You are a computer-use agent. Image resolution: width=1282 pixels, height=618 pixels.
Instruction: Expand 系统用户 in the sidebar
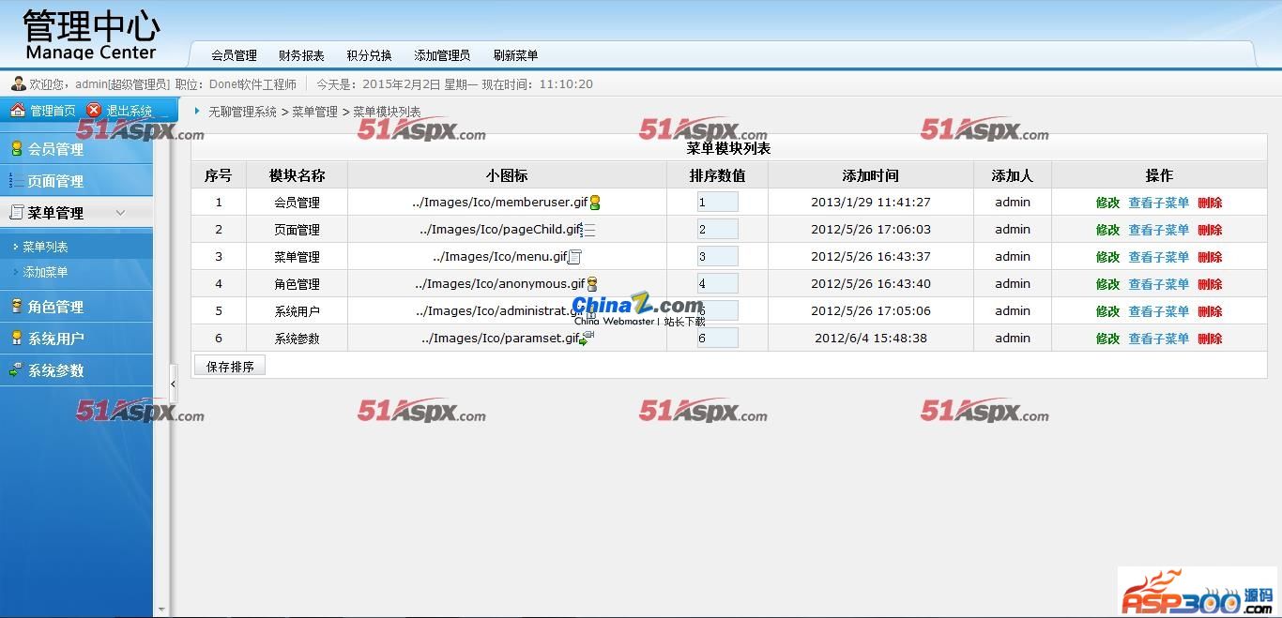(x=76, y=338)
